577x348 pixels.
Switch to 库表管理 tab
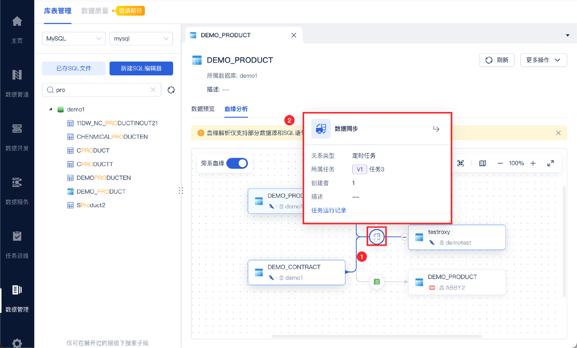tap(57, 11)
